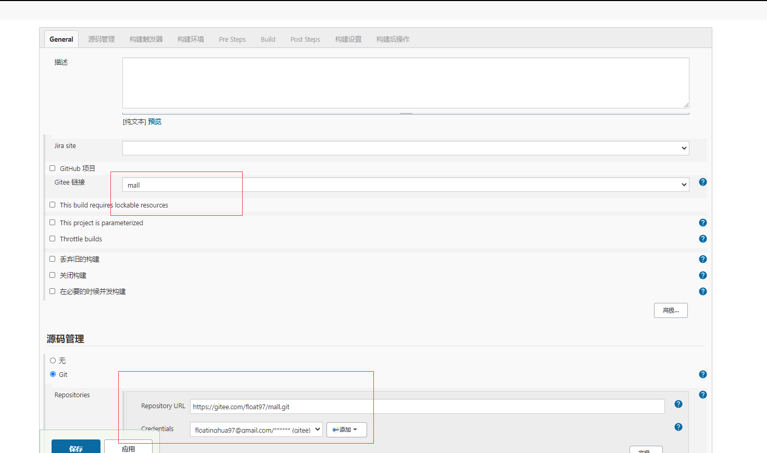Click the Repositories label
Screen dimensions: 767x453
(x=72, y=395)
